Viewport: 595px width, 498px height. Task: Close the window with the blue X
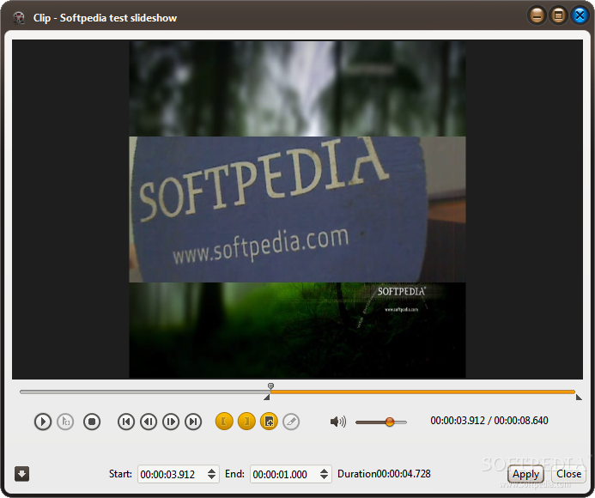[x=580, y=15]
